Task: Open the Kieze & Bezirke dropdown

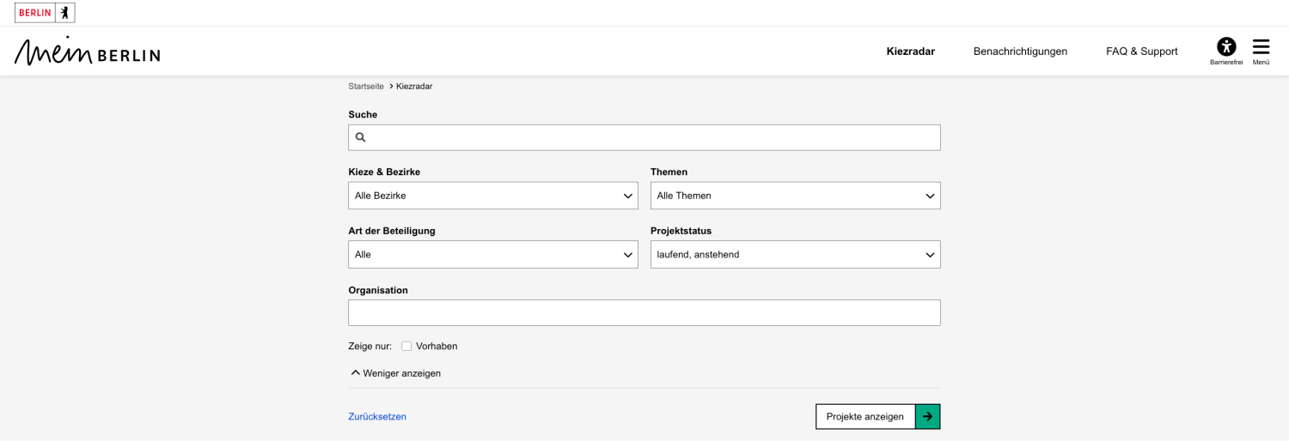Action: tap(492, 196)
